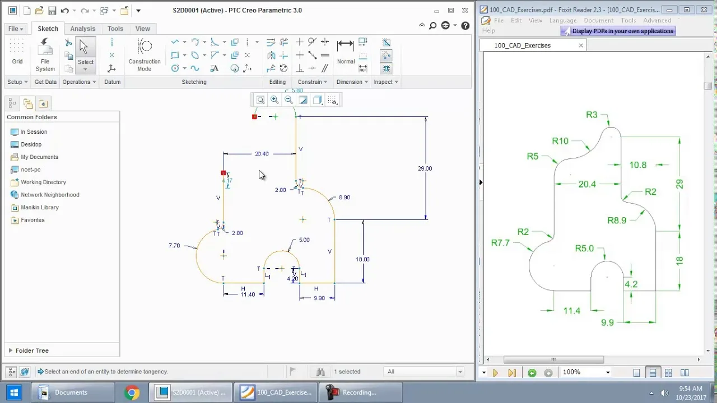Select the Circle sketch tool

pyautogui.click(x=175, y=68)
